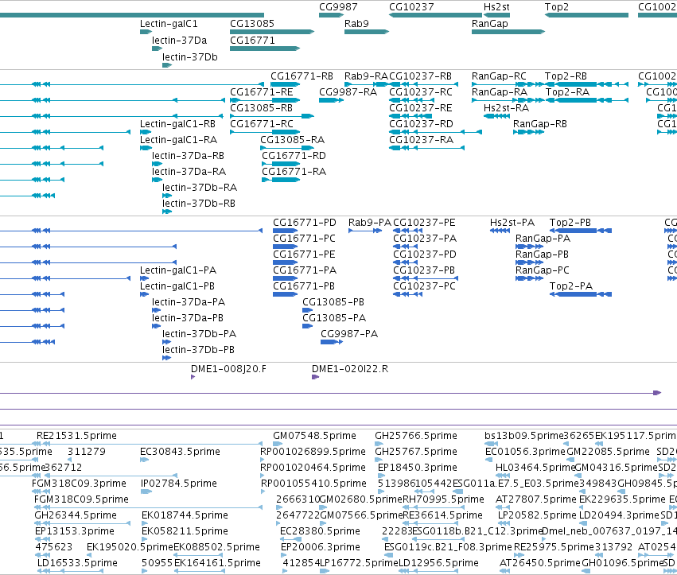The image size is (677, 575).
Task: Click the LD12956.5prime EST label
Action: (x=438, y=563)
